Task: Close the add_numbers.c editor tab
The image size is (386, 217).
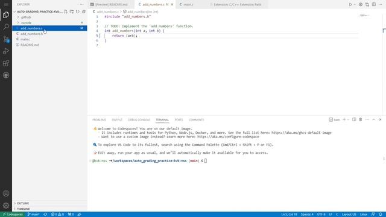Action: tap(172, 4)
